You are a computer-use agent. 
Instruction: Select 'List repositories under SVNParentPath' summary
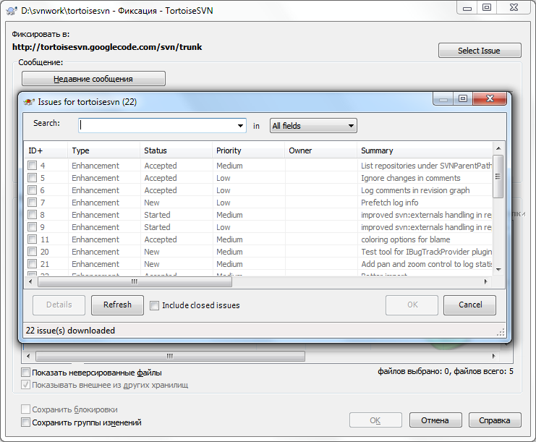tap(426, 166)
